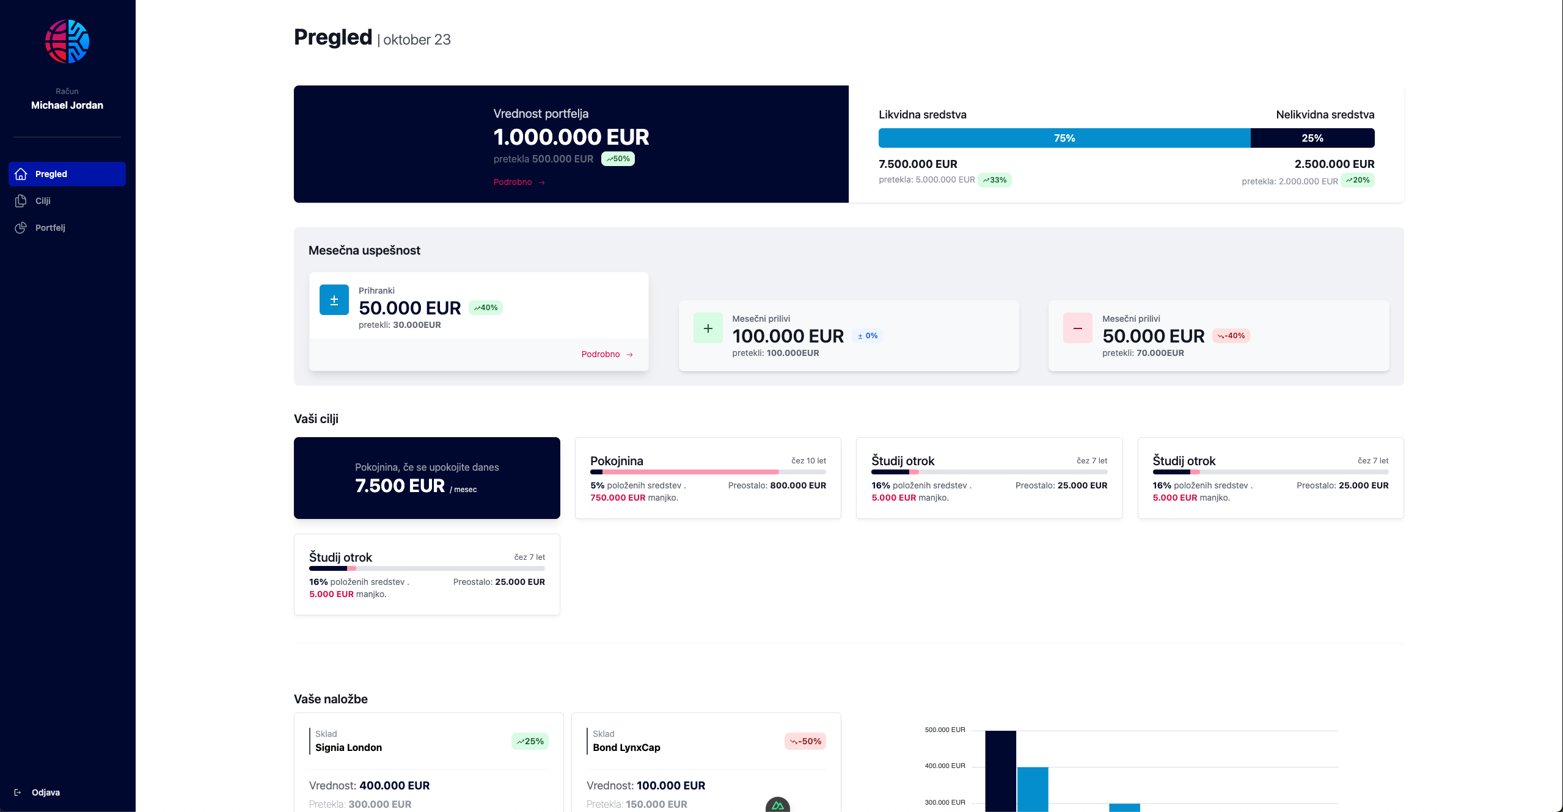The image size is (1563, 812).
Task: Click the dark circular badge on Bond LynxCap card
Action: pyautogui.click(x=777, y=805)
